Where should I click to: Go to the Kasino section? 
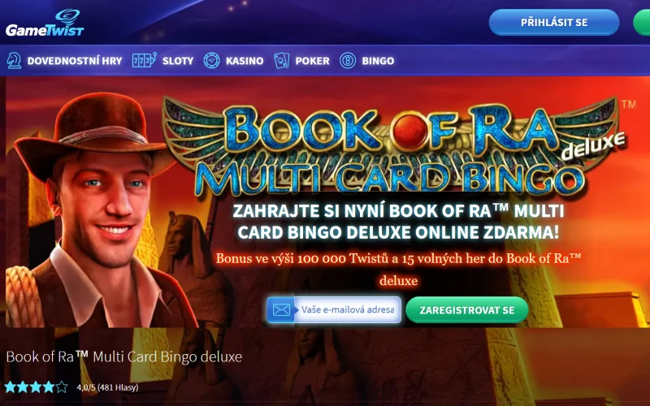coord(245,61)
